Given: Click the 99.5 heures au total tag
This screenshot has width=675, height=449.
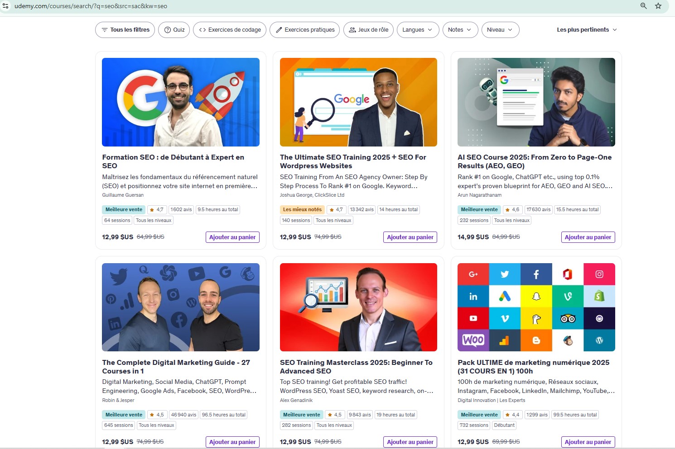Looking at the screenshot, I should pyautogui.click(x=575, y=415).
